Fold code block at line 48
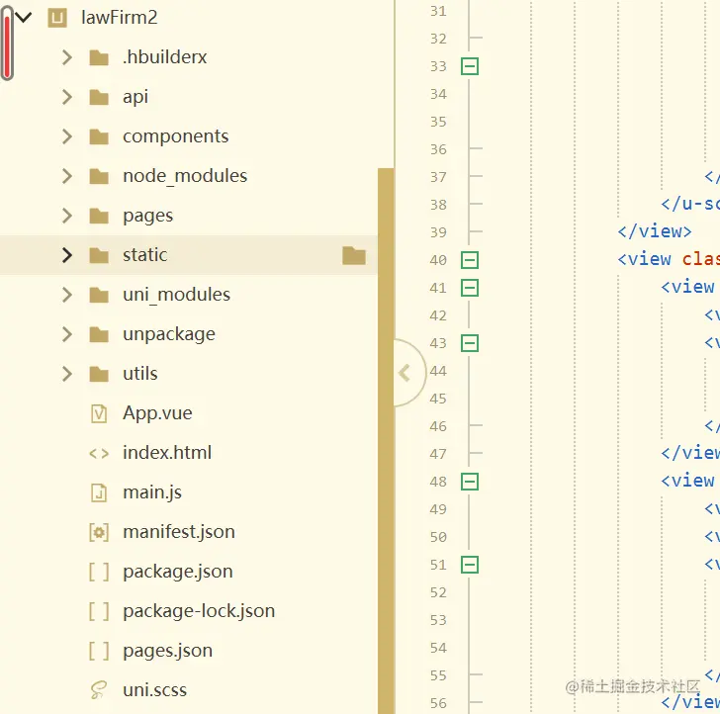This screenshot has height=714, width=720. point(470,483)
